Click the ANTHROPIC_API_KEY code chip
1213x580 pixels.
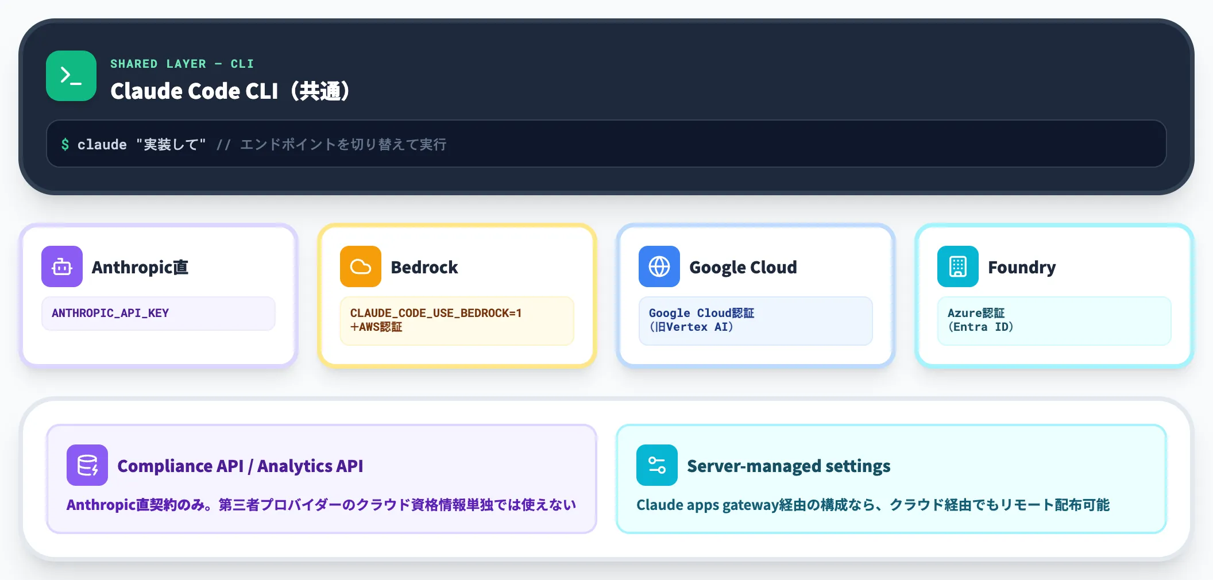coord(159,314)
